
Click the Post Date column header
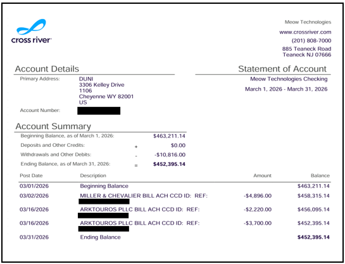pos(31,175)
